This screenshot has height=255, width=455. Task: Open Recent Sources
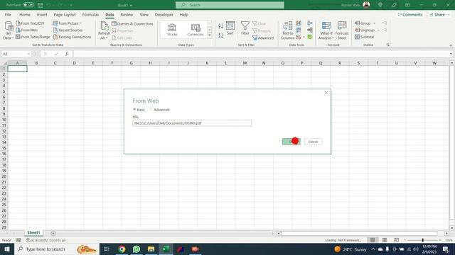point(68,30)
